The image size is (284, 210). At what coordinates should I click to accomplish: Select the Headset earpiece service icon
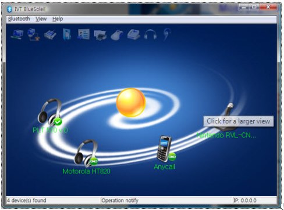167,34
